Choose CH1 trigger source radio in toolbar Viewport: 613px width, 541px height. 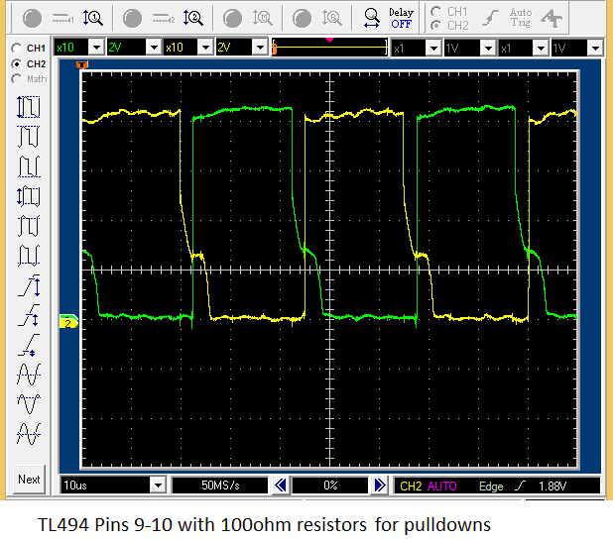point(435,11)
